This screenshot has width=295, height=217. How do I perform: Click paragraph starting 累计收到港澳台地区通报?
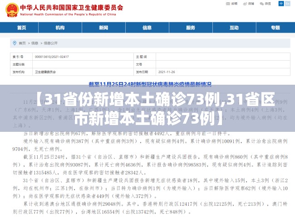coord(150,208)
